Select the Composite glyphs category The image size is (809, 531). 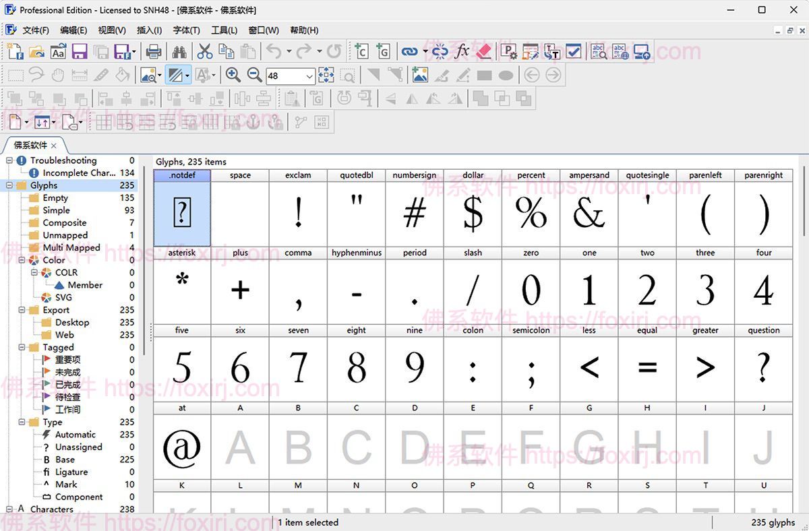pos(65,223)
